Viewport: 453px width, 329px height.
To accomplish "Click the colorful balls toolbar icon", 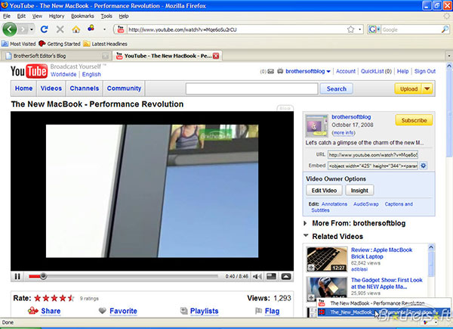I will click(91, 28).
